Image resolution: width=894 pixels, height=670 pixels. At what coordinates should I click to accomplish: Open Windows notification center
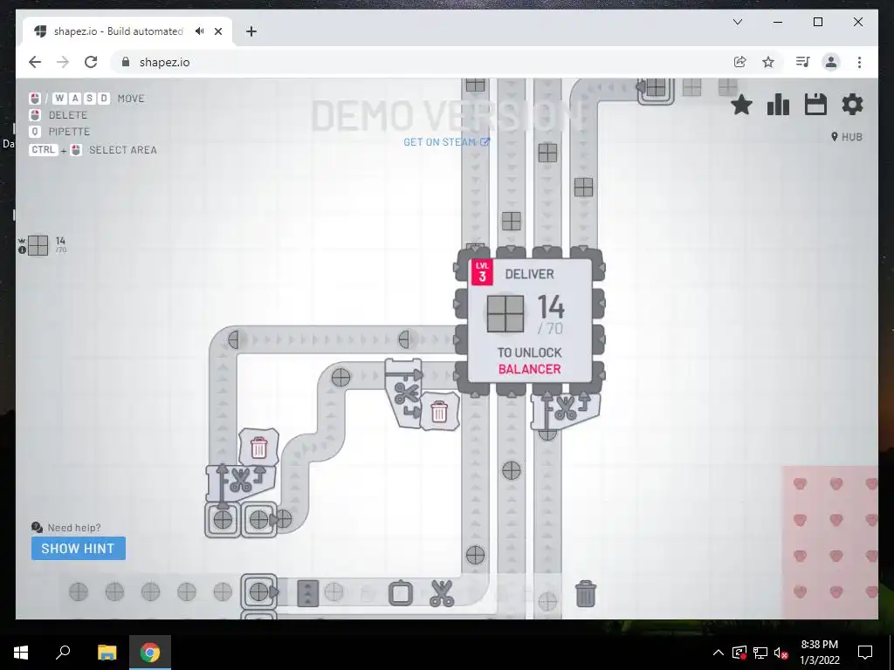pyautogui.click(x=865, y=653)
